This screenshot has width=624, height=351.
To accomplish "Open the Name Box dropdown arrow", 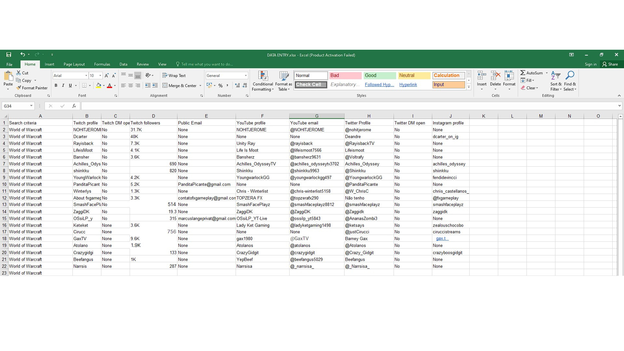I will pyautogui.click(x=31, y=106).
